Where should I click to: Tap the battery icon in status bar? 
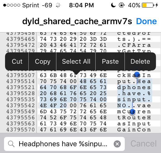(148, 5)
